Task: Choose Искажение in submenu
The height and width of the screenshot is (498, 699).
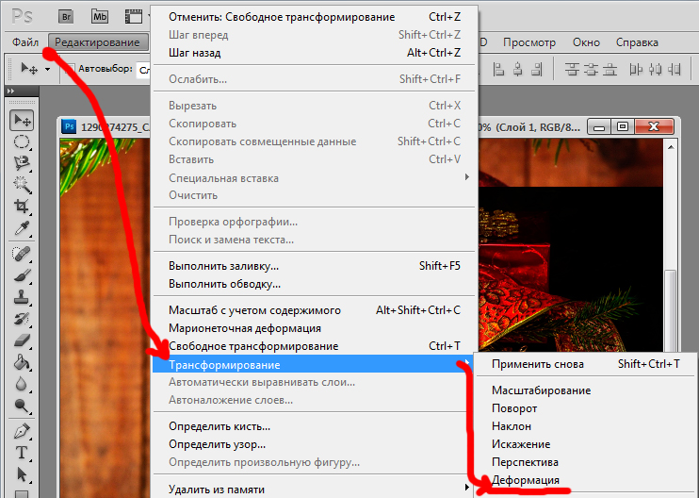Action: click(x=586, y=444)
